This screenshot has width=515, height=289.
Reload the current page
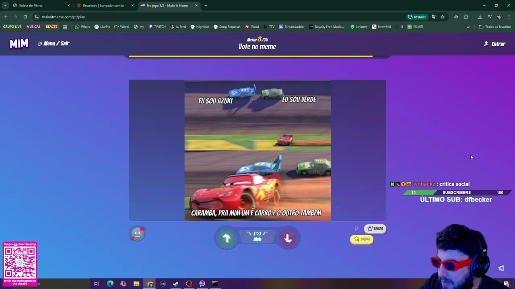click(x=25, y=17)
